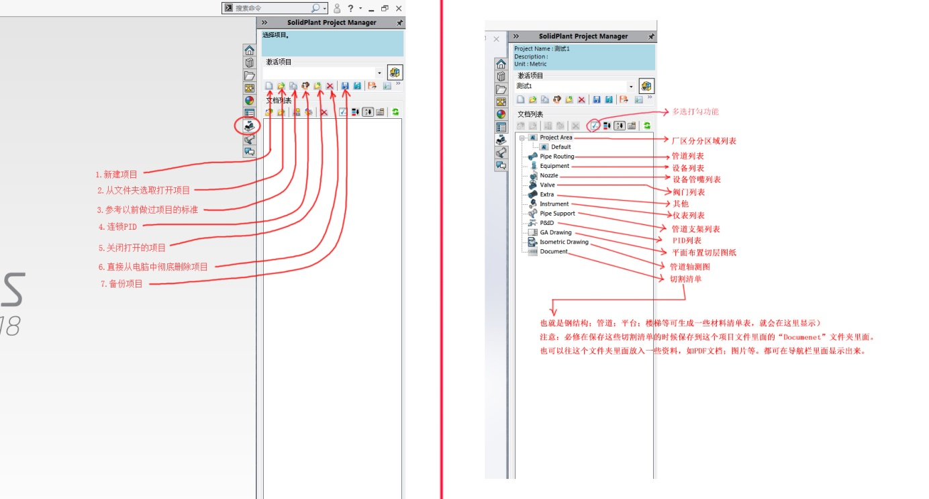929x499 pixels.
Task: Toggle the A-Z sort button in the 测试1 panel
Action: [x=620, y=126]
